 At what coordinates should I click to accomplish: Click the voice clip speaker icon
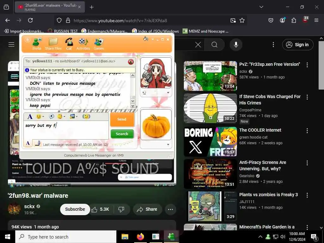click(x=52, y=116)
